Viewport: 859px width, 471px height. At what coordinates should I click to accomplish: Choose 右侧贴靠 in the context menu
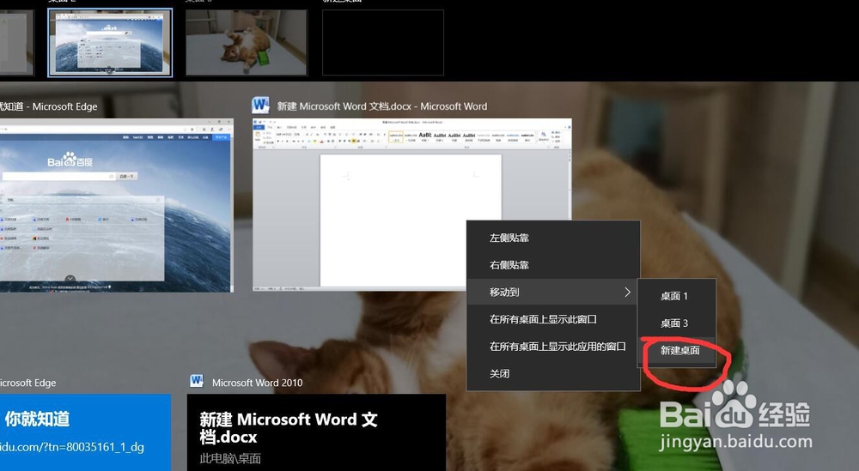pos(553,265)
